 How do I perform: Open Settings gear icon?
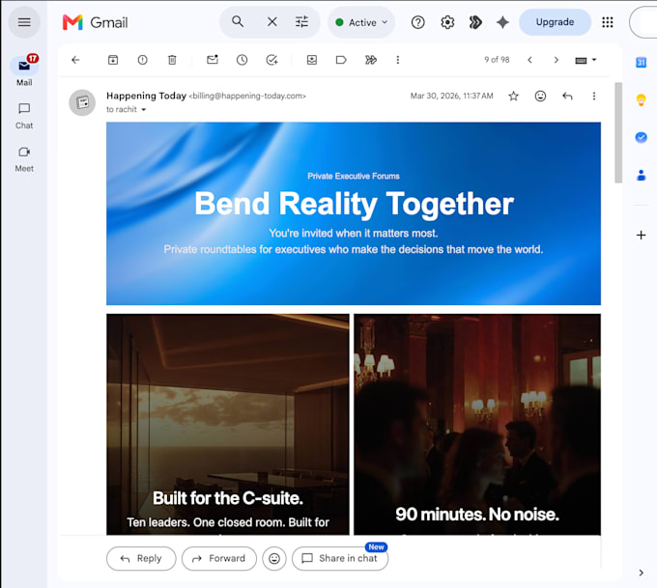(x=447, y=22)
